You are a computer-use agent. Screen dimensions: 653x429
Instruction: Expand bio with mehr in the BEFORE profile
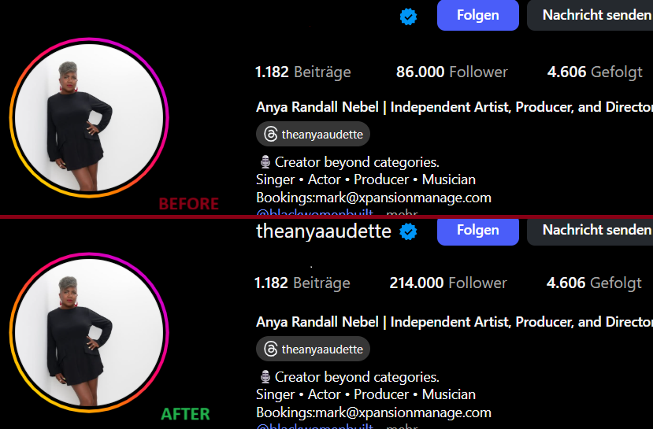click(402, 213)
